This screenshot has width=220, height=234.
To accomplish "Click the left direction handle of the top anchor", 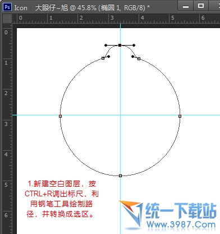I will coord(106,45).
